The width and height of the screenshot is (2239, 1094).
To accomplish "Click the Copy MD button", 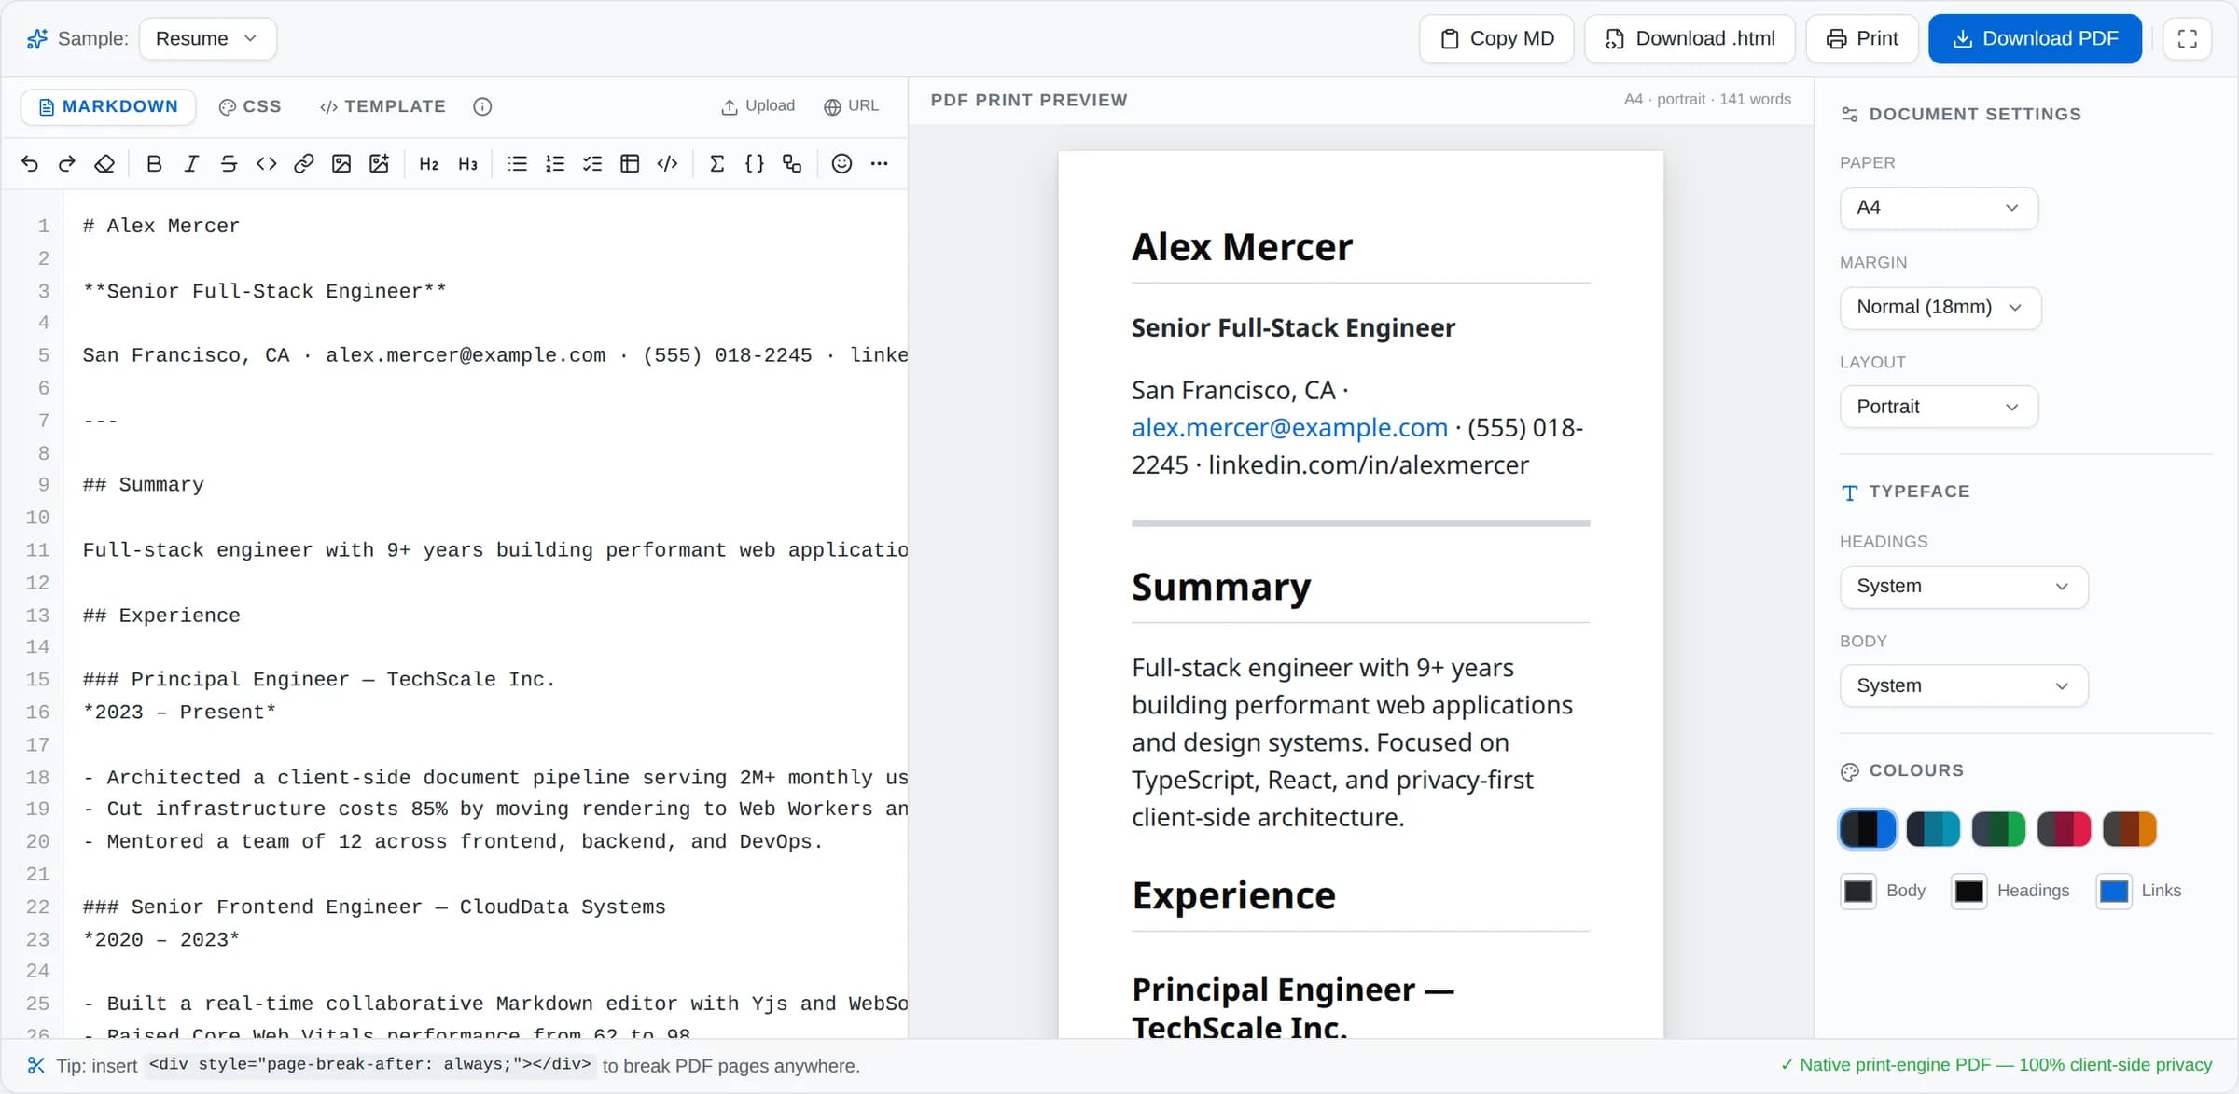I will tap(1496, 39).
